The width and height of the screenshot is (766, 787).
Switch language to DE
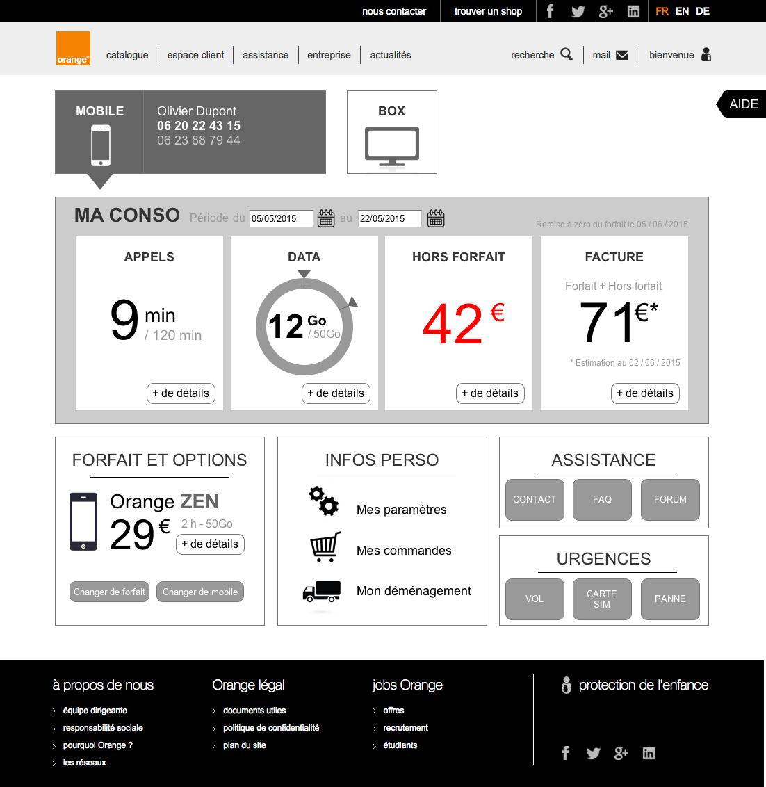coord(703,11)
